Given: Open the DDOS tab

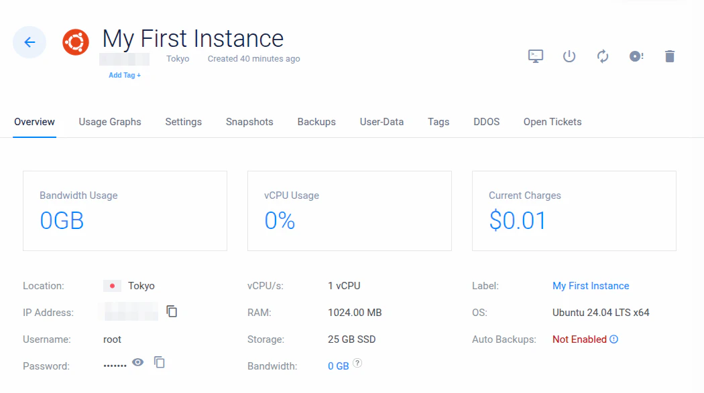Looking at the screenshot, I should pos(486,122).
